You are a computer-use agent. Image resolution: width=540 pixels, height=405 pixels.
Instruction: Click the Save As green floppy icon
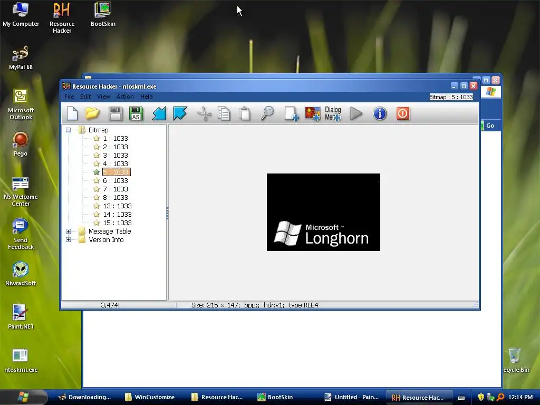[136, 114]
